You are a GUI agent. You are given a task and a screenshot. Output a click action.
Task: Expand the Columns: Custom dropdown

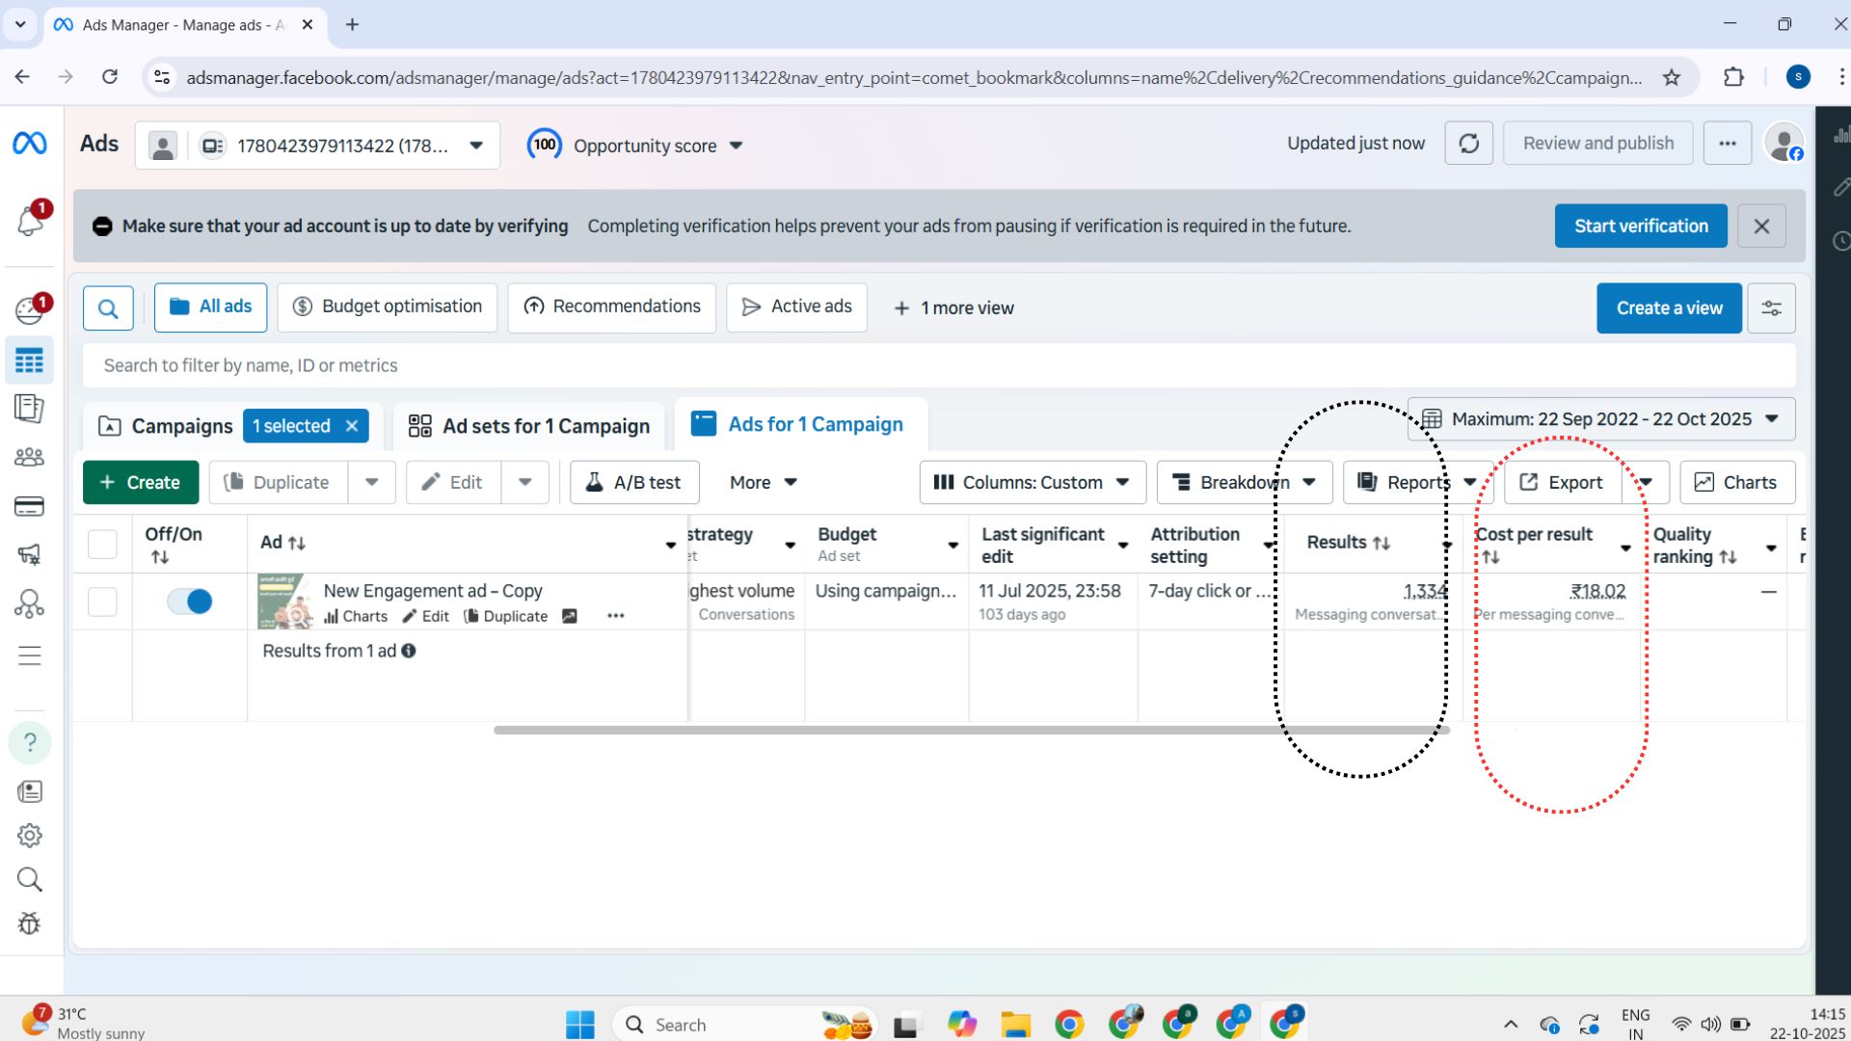pyautogui.click(x=1032, y=482)
